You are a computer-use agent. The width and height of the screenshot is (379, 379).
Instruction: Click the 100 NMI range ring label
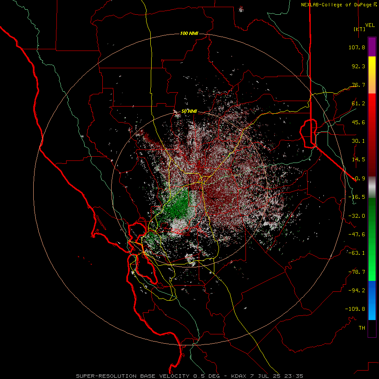pyautogui.click(x=189, y=33)
